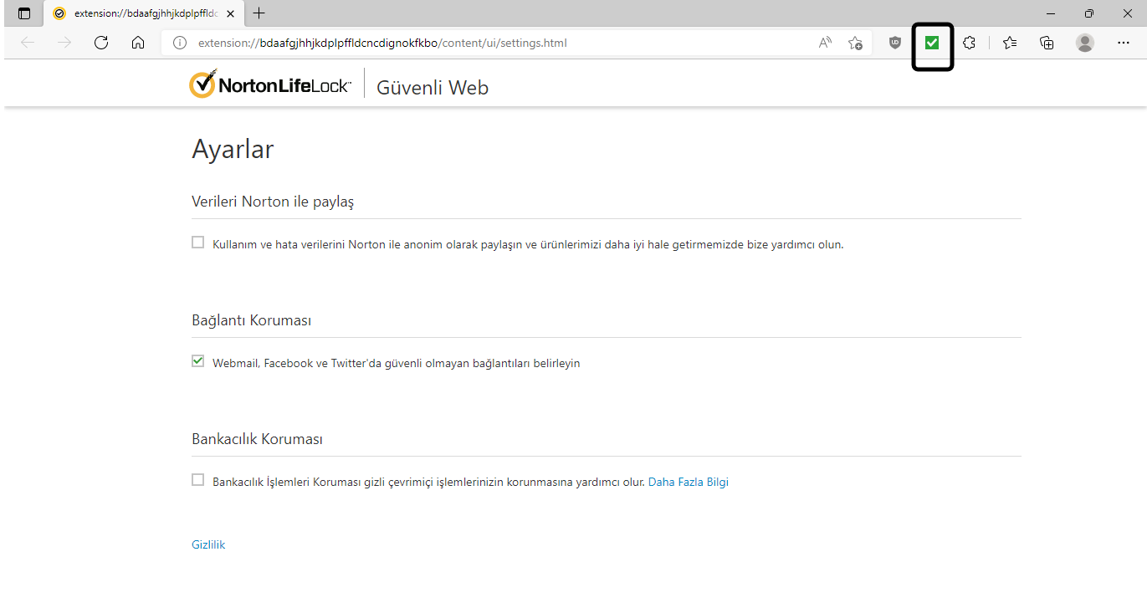Image resolution: width=1147 pixels, height=608 pixels.
Task: Open the Collections icon in toolbar
Action: coord(1047,43)
